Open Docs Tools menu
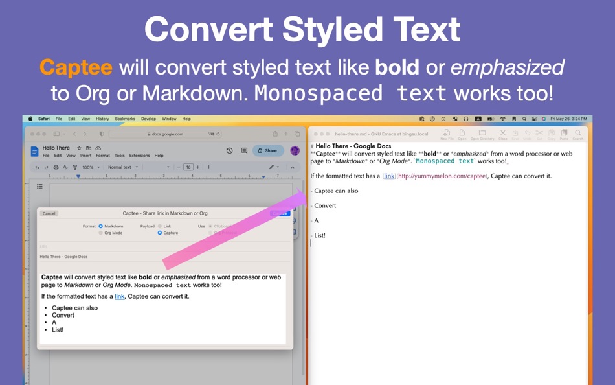 pos(119,156)
